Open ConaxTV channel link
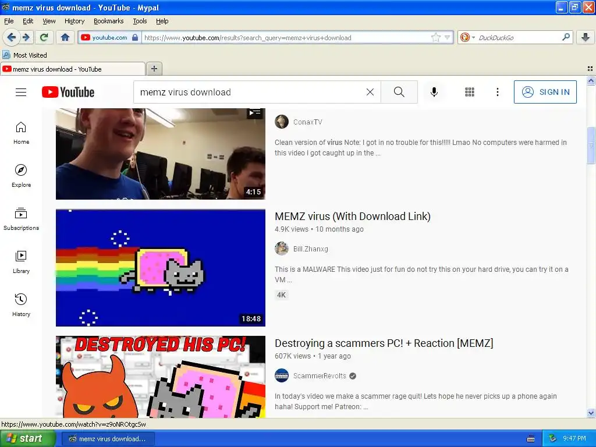 pos(307,122)
